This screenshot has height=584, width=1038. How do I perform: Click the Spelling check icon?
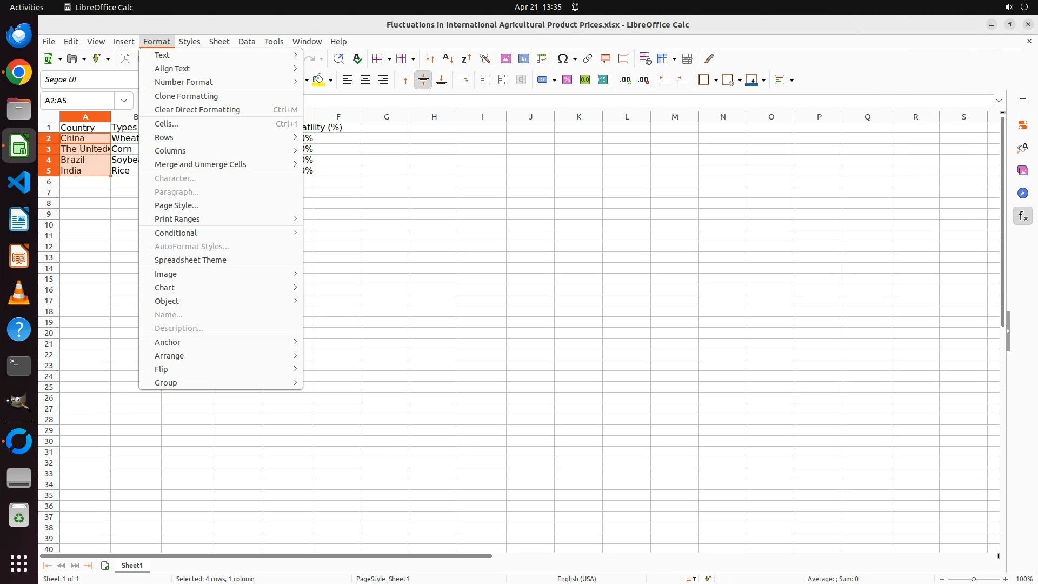click(357, 58)
